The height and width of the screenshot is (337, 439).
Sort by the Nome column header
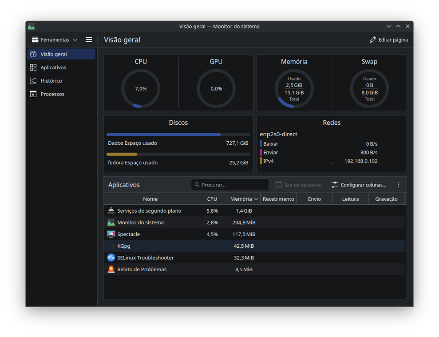(x=150, y=199)
